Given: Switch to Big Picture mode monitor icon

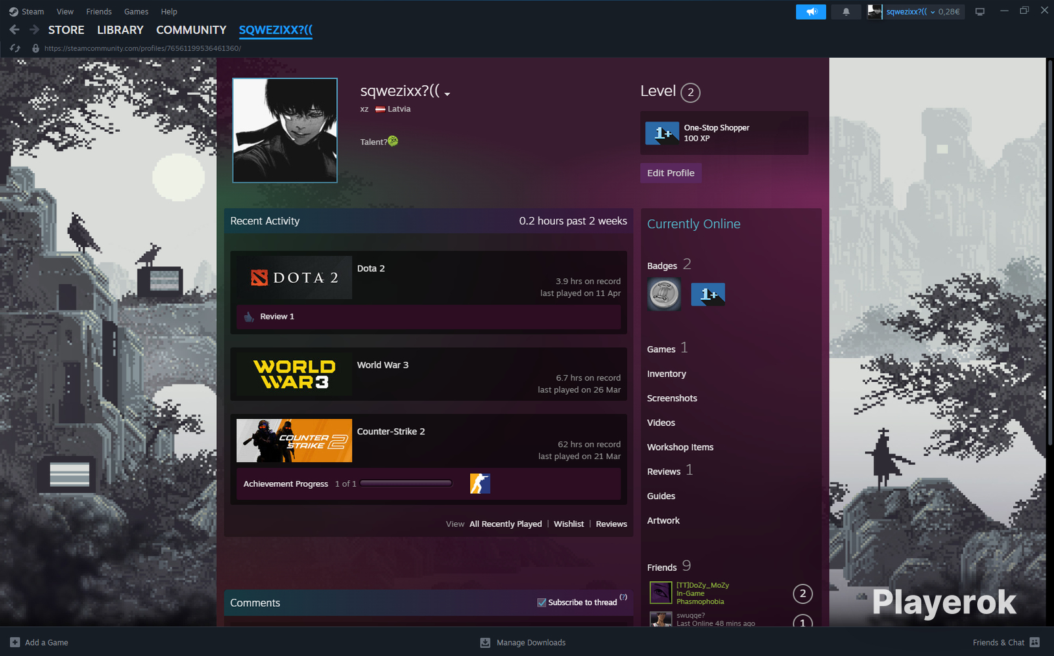Looking at the screenshot, I should 980,12.
